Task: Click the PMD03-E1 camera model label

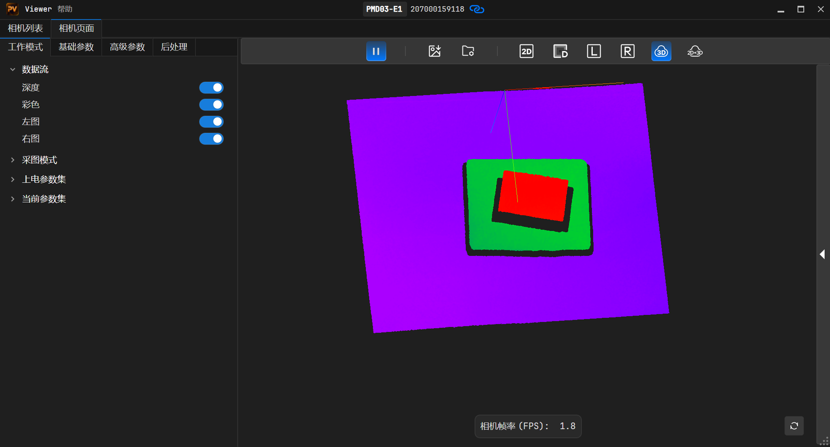Action: (x=384, y=9)
